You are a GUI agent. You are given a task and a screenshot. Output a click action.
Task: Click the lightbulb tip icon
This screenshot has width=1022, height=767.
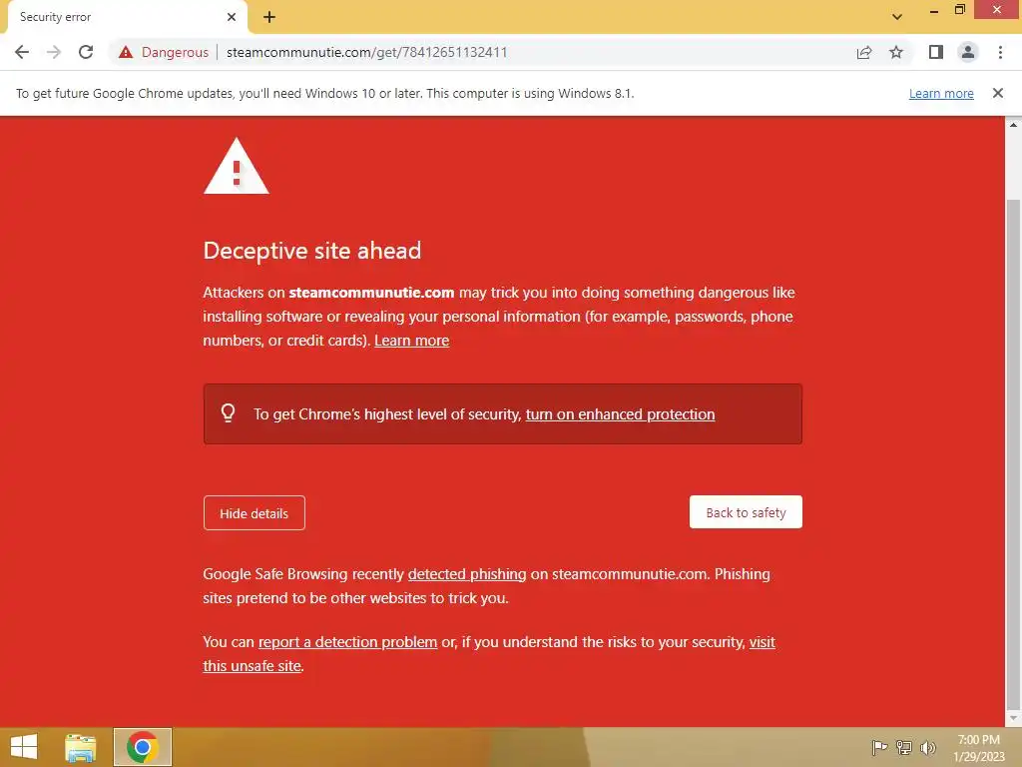tap(228, 413)
